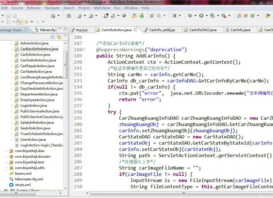Click the Save floppy disk toolbar icon
The image size is (273, 198).
[x=8, y=16]
